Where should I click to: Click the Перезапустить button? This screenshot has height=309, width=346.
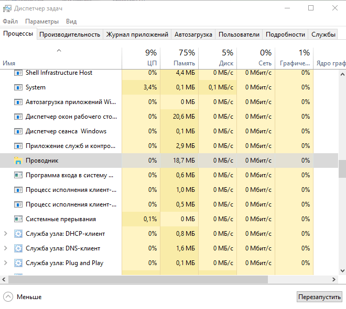pos(319,297)
